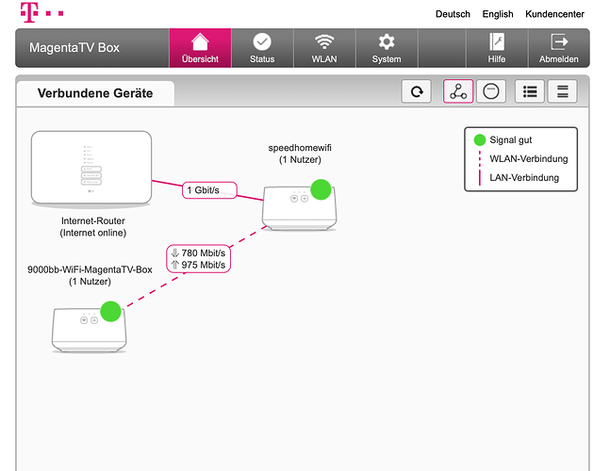The height and width of the screenshot is (471, 610).
Task: Click the 9000bb-WiFi-MagentaTV-Box device image
Action: [x=89, y=330]
